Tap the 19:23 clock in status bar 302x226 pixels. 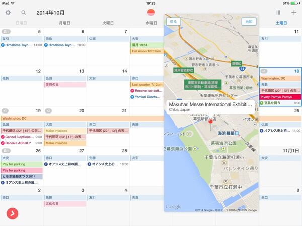click(151, 3)
